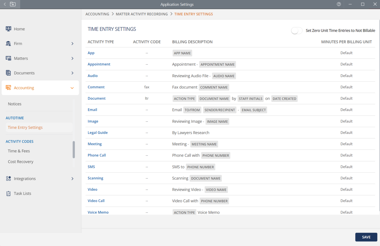Viewport: 380px width, 246px height.
Task: Expand the Integrations section chevron
Action: pyautogui.click(x=72, y=178)
